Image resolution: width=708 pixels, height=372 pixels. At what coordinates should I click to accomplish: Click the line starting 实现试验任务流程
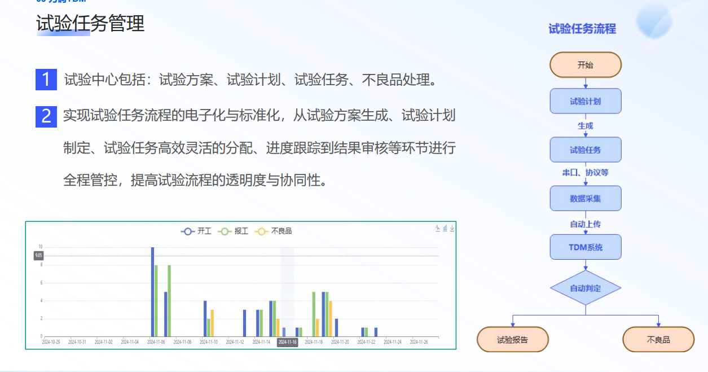click(259, 116)
